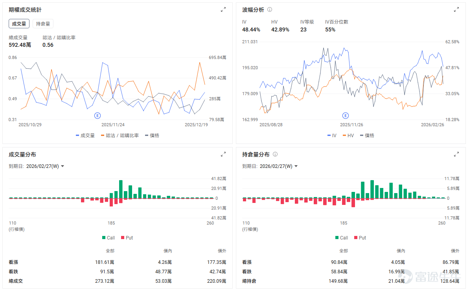Open the info icon next to 持倉量分布
This screenshot has width=469, height=291.
click(275, 154)
